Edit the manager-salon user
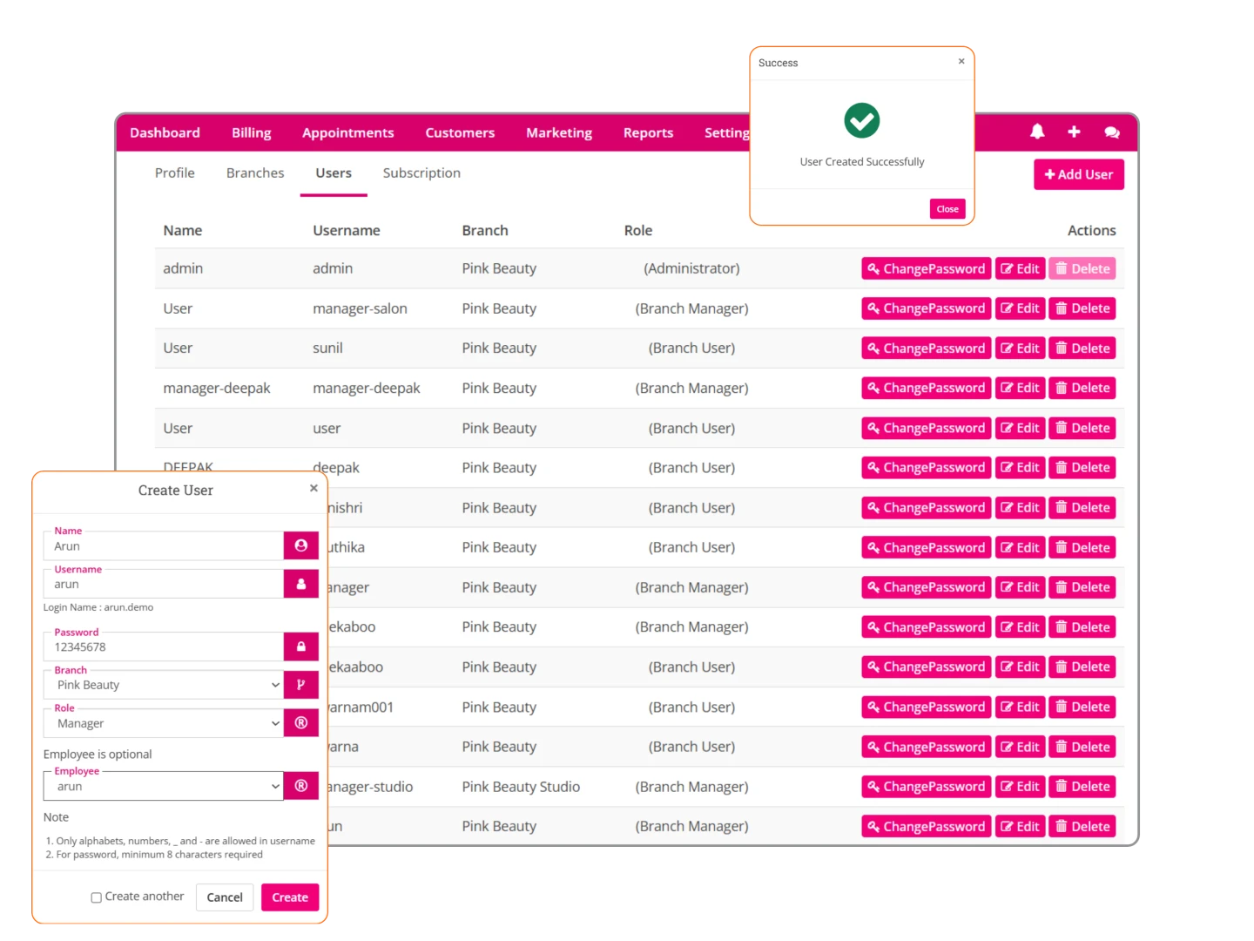Screen dimensions: 1254x941 (1020, 308)
